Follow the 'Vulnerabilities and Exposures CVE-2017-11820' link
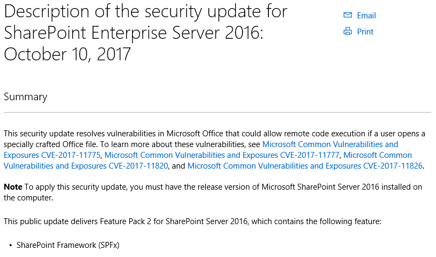 pyautogui.click(x=86, y=166)
